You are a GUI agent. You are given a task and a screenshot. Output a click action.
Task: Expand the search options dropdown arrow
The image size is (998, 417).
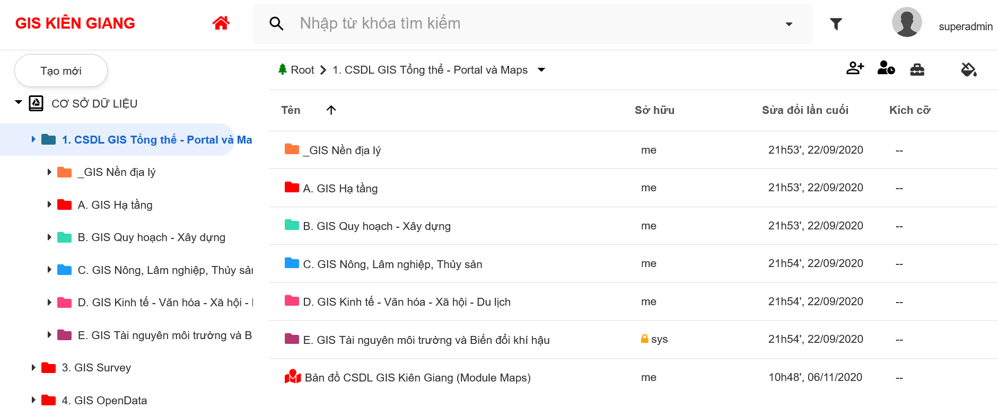coord(789,24)
